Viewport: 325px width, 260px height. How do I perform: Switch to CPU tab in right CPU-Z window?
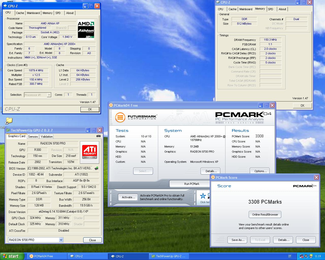221,9
